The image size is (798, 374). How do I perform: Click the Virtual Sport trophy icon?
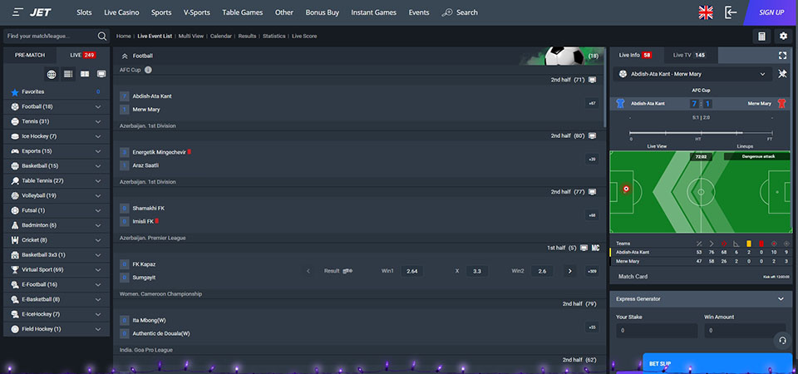[x=15, y=269]
